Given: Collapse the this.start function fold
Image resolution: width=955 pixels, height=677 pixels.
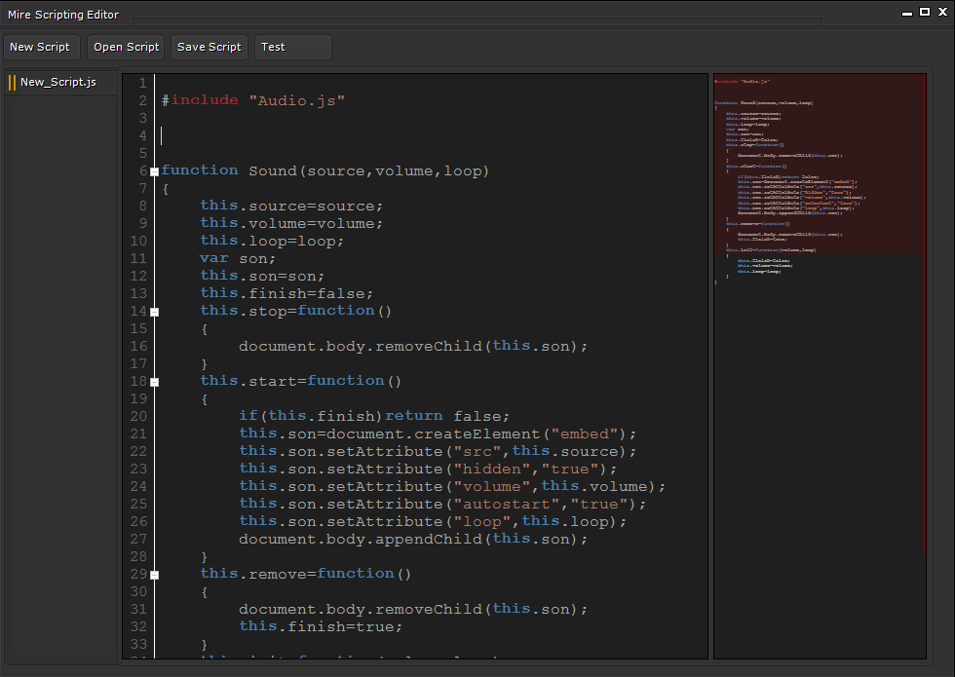Looking at the screenshot, I should pyautogui.click(x=155, y=382).
